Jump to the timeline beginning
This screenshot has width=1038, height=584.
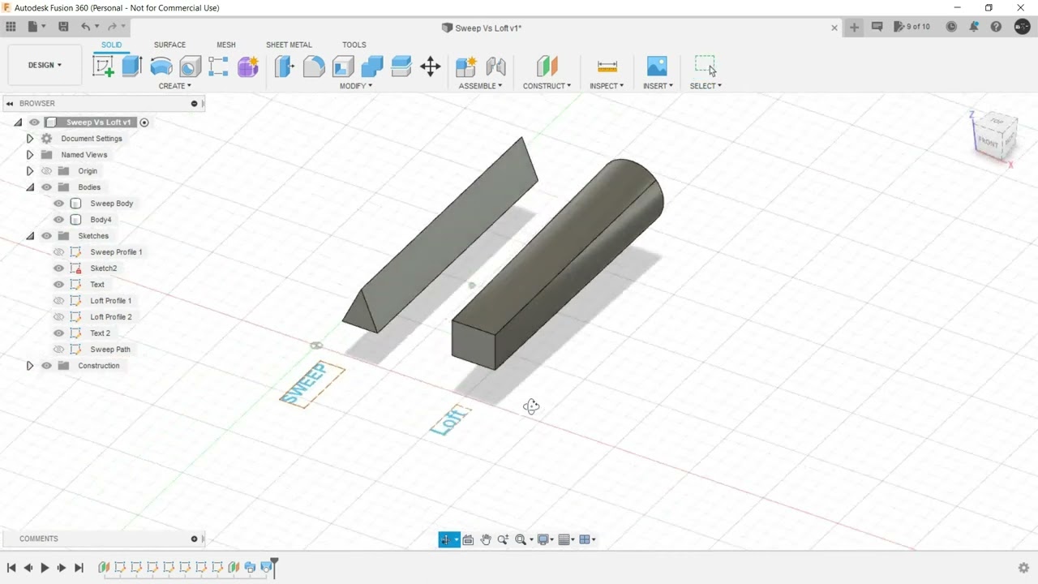point(11,568)
